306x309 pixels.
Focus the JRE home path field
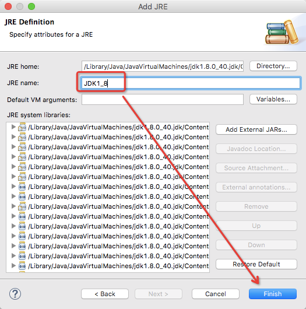(x=163, y=66)
